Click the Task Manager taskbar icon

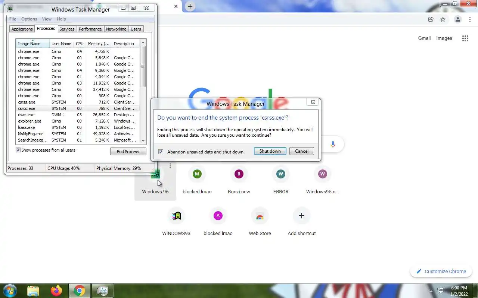pyautogui.click(x=102, y=291)
